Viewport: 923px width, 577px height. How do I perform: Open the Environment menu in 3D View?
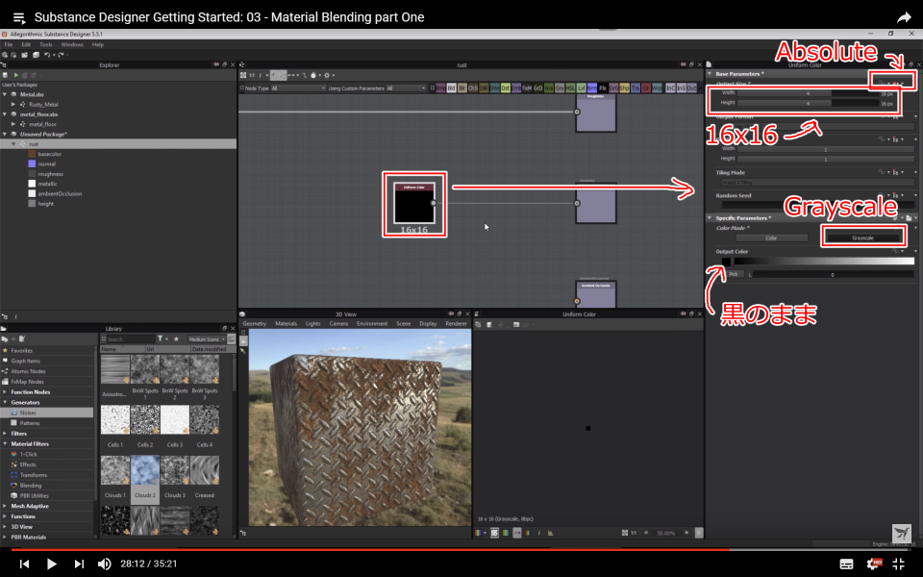click(x=372, y=324)
